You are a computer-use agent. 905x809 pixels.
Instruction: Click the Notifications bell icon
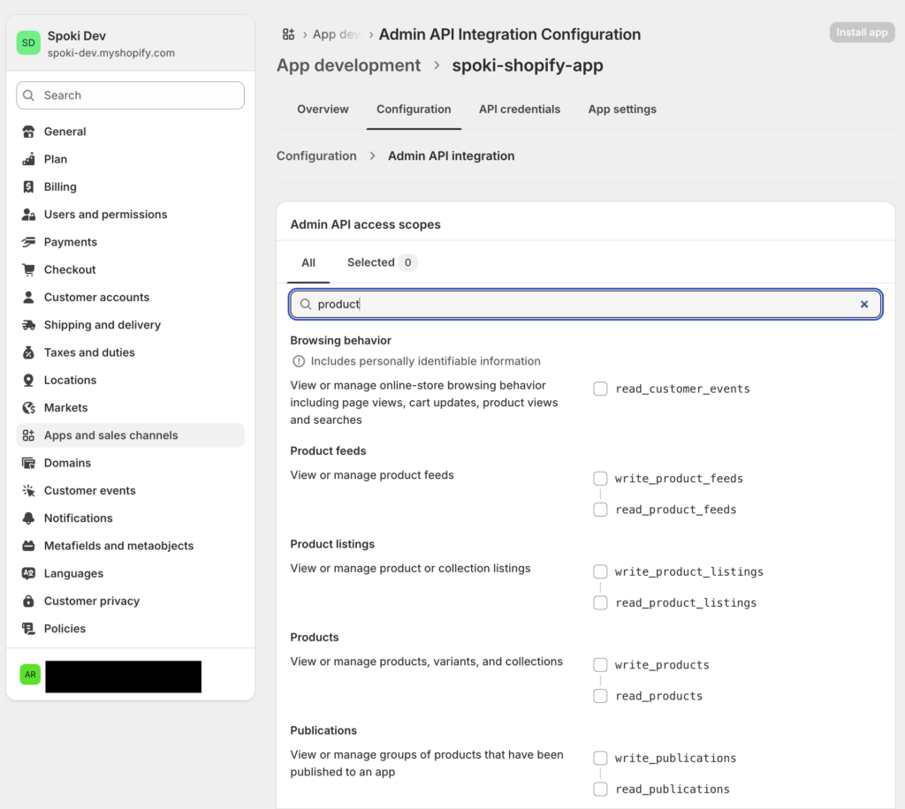(28, 518)
